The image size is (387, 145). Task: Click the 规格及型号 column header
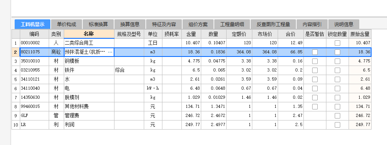(x=129, y=34)
